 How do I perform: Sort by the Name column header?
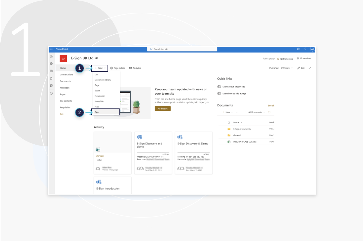[x=238, y=122]
